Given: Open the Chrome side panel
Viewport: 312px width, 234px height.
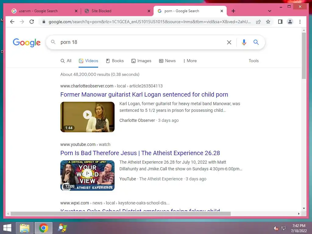Looking at the screenshot, I should click(x=280, y=22).
